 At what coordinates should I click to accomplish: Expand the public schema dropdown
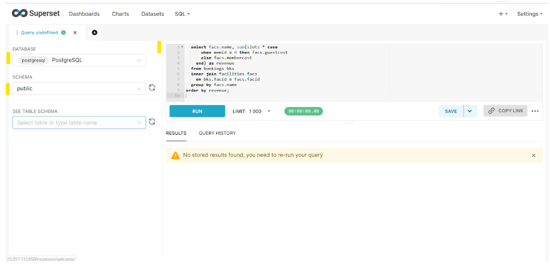pos(139,89)
